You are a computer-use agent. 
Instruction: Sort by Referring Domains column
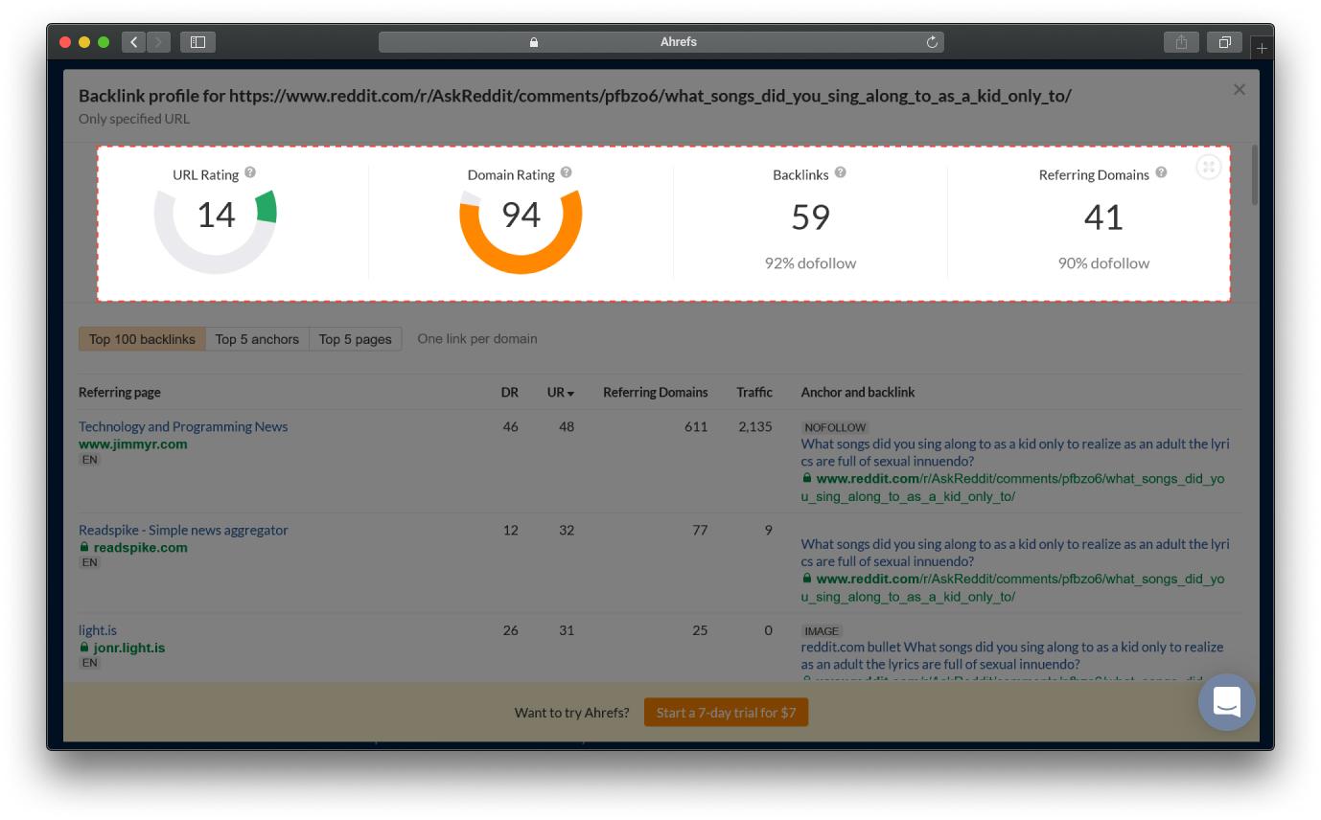(x=656, y=392)
